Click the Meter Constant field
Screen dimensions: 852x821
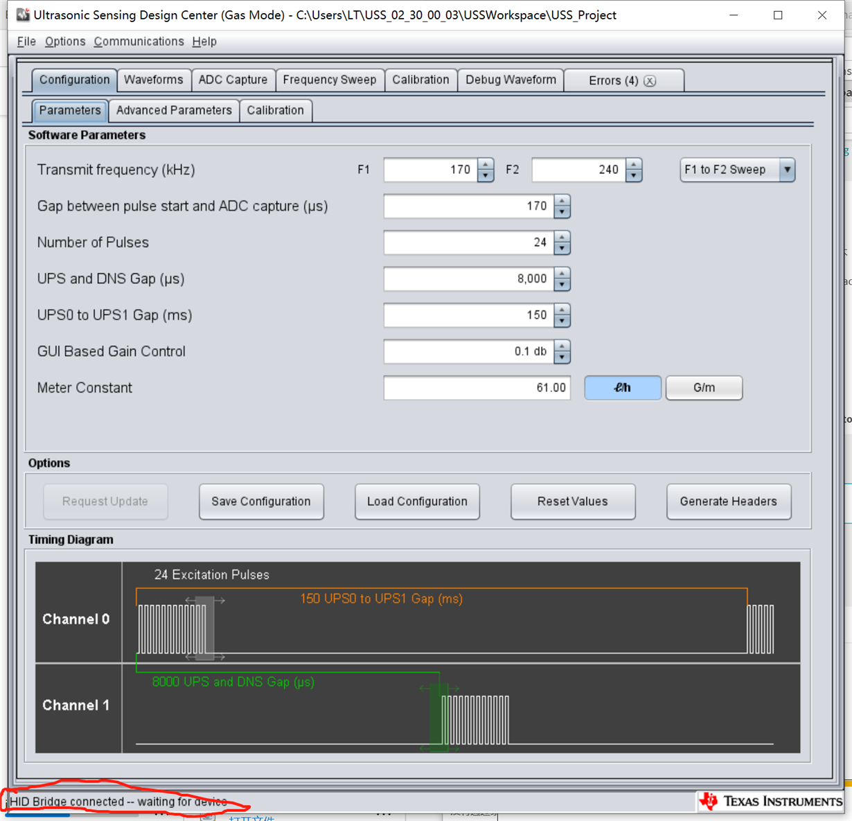click(x=477, y=388)
